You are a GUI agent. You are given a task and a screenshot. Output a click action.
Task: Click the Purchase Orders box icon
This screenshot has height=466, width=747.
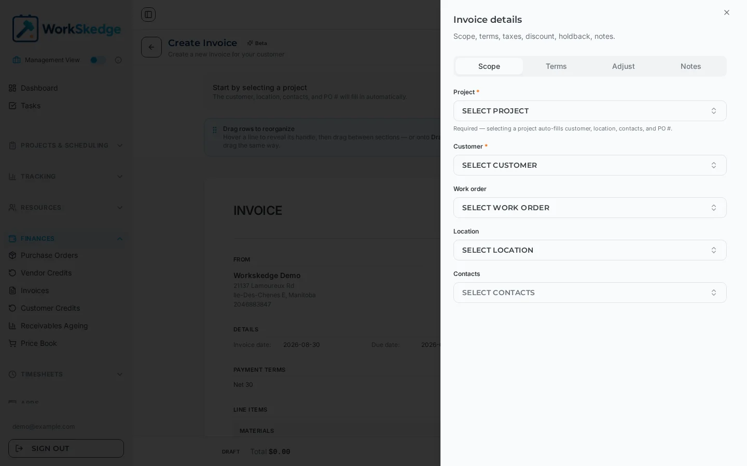12,255
